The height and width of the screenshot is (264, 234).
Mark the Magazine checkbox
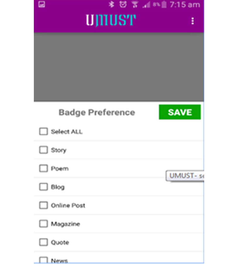44,224
